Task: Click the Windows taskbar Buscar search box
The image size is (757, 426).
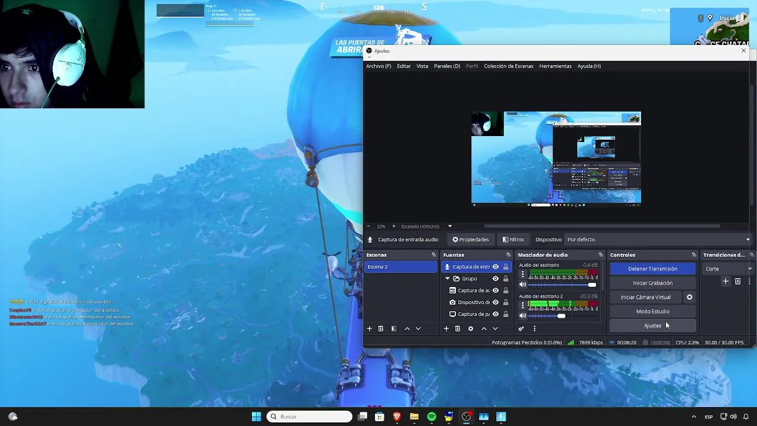Action: click(x=309, y=417)
